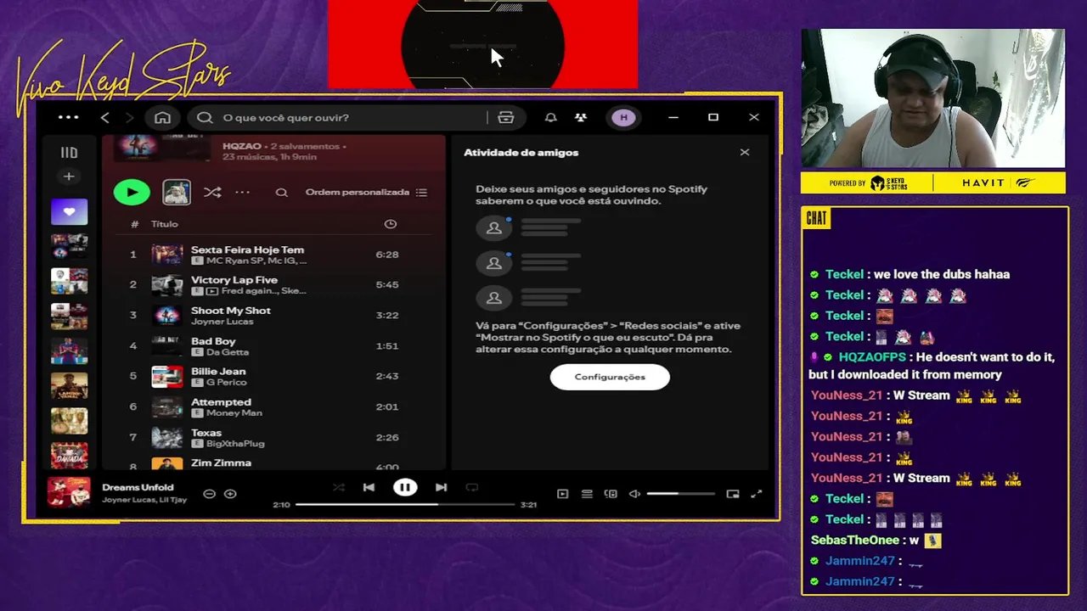Image resolution: width=1087 pixels, height=611 pixels.
Task: Click the duration clock column header
Action: [x=391, y=224]
